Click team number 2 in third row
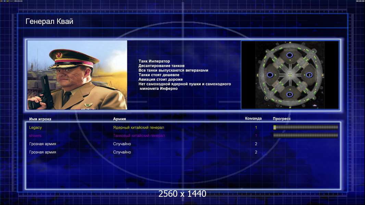Image resolution: width=365 pixels, height=205 pixels. pos(256,144)
